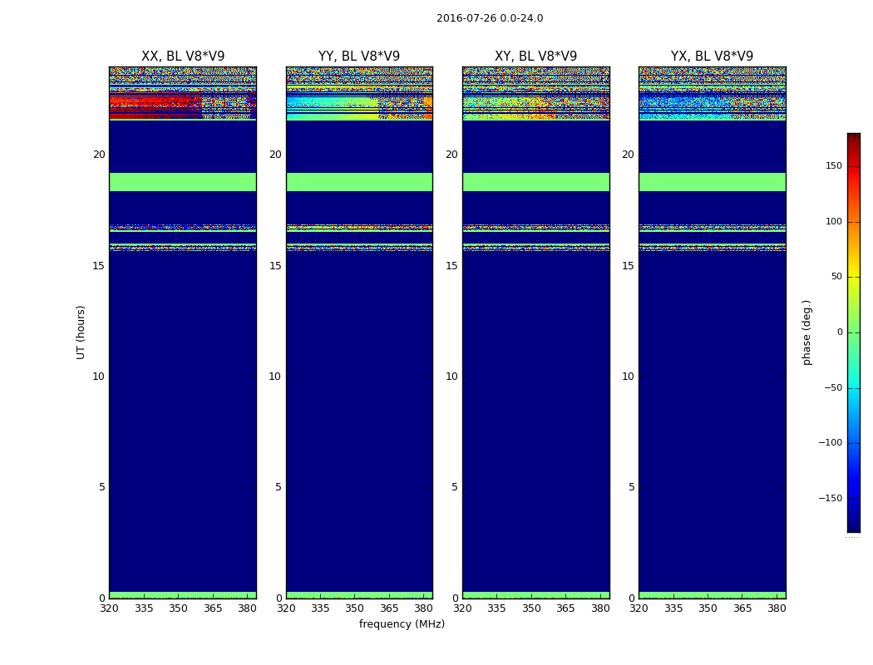Image resolution: width=873 pixels, height=665 pixels.
Task: Click the YY, BL V8*V9 panel title
Action: tap(359, 57)
